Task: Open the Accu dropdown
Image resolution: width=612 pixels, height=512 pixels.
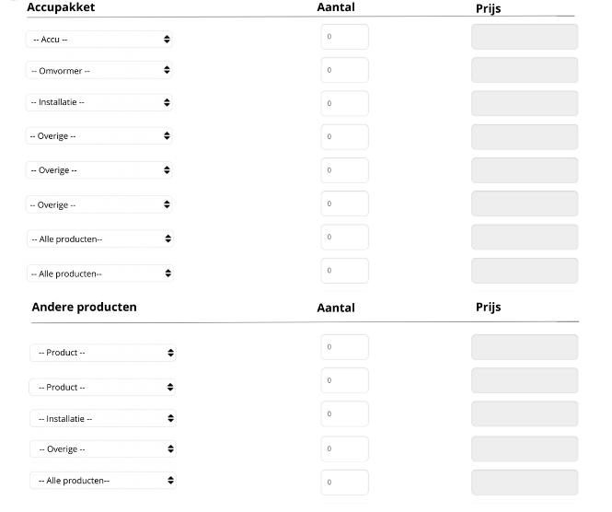Action: [x=99, y=40]
